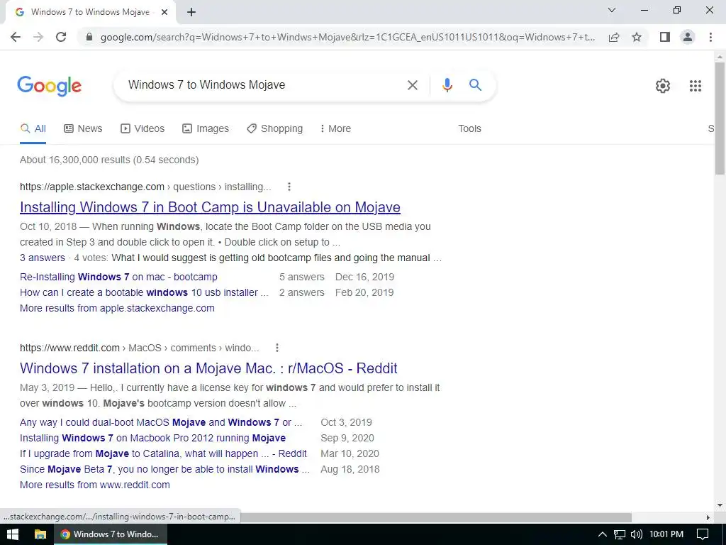Open the search Tools options

pyautogui.click(x=469, y=129)
